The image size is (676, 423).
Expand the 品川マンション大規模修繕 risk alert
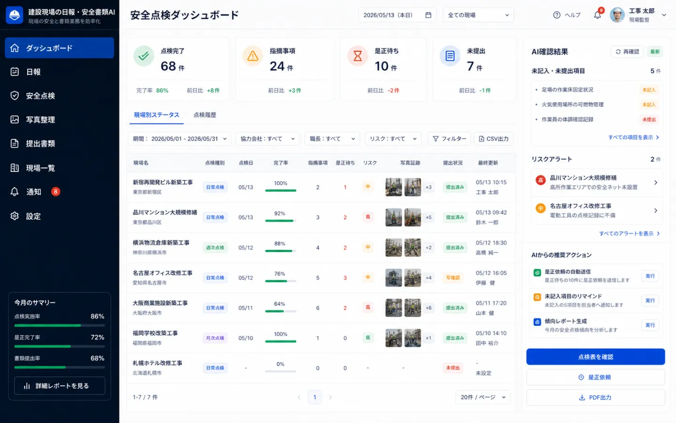tap(597, 183)
